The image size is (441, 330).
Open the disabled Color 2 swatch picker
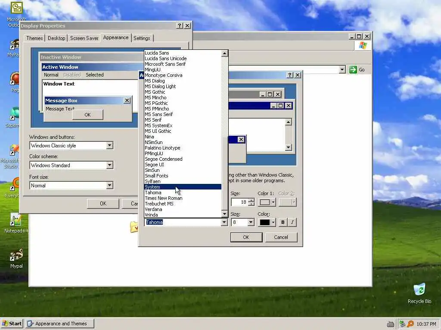point(287,202)
